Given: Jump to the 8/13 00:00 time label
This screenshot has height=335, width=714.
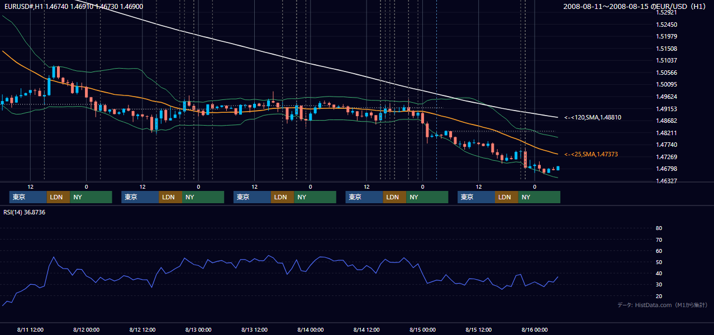Looking at the screenshot, I should click(x=198, y=329).
